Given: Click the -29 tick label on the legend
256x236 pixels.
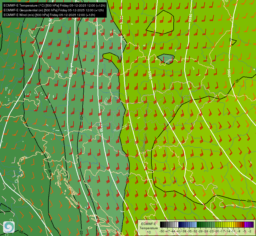Looking at the screenshot, I should pyautogui.click(x=200, y=231).
